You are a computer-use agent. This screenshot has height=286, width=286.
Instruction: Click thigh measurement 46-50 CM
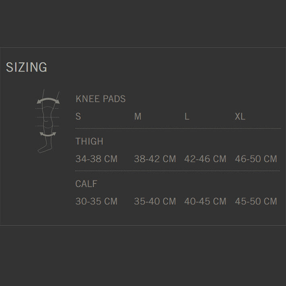tap(256, 159)
